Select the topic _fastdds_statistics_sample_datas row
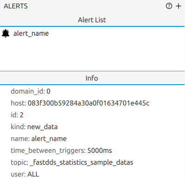The height and width of the screenshot is (181, 185). click(72, 162)
